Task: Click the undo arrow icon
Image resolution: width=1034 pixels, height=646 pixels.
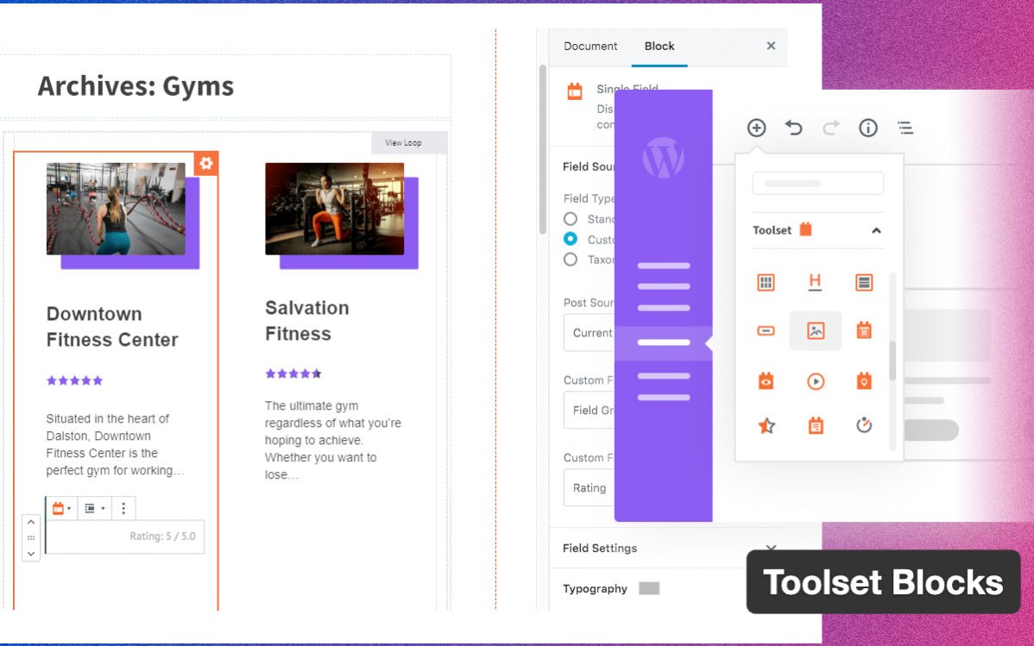Action: point(793,128)
